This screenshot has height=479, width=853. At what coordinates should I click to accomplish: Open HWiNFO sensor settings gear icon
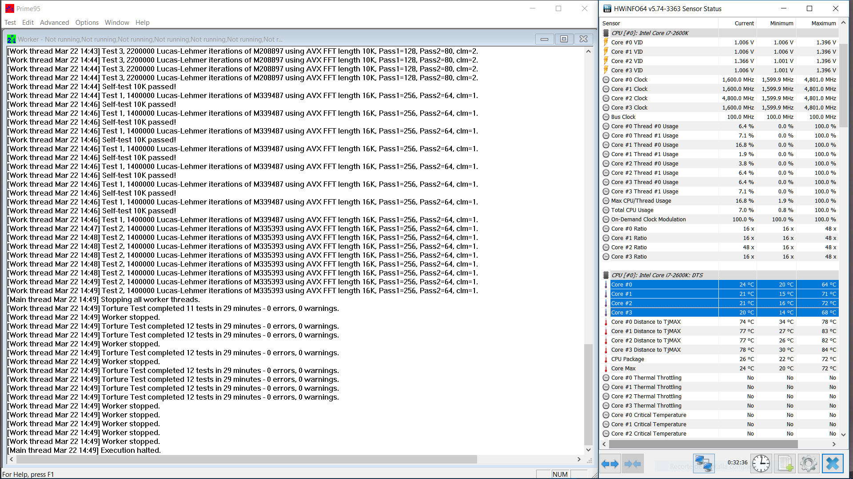[808, 464]
